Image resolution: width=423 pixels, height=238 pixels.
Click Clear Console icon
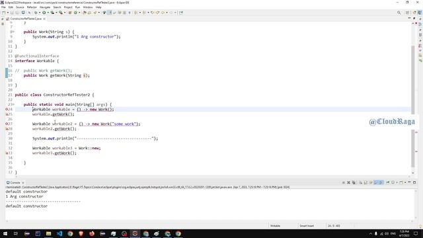point(360,182)
